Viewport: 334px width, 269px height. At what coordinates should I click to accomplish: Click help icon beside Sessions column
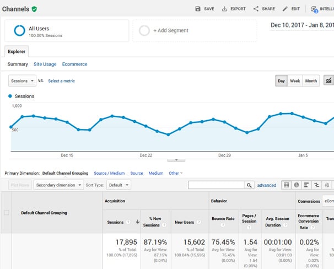pyautogui.click(x=128, y=222)
